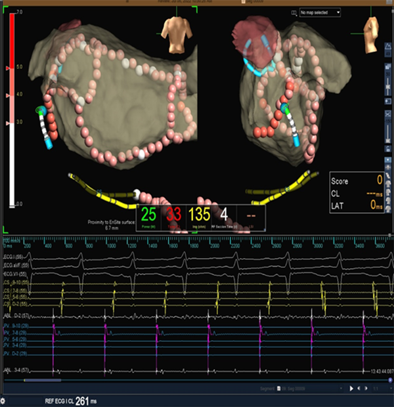Click the LAT value in info box
This screenshot has height=407, width=394.
pos(376,205)
